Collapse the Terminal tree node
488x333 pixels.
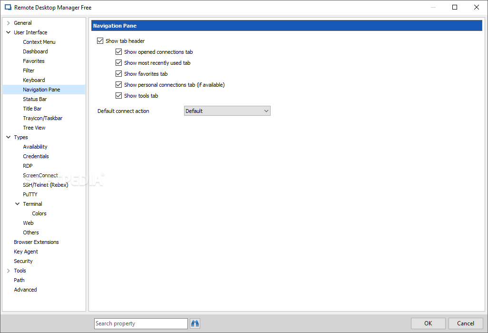pyautogui.click(x=18, y=204)
